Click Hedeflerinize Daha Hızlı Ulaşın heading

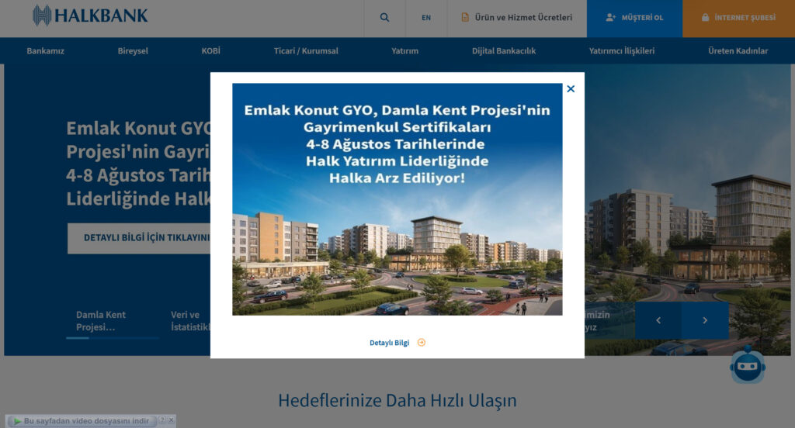[397, 400]
